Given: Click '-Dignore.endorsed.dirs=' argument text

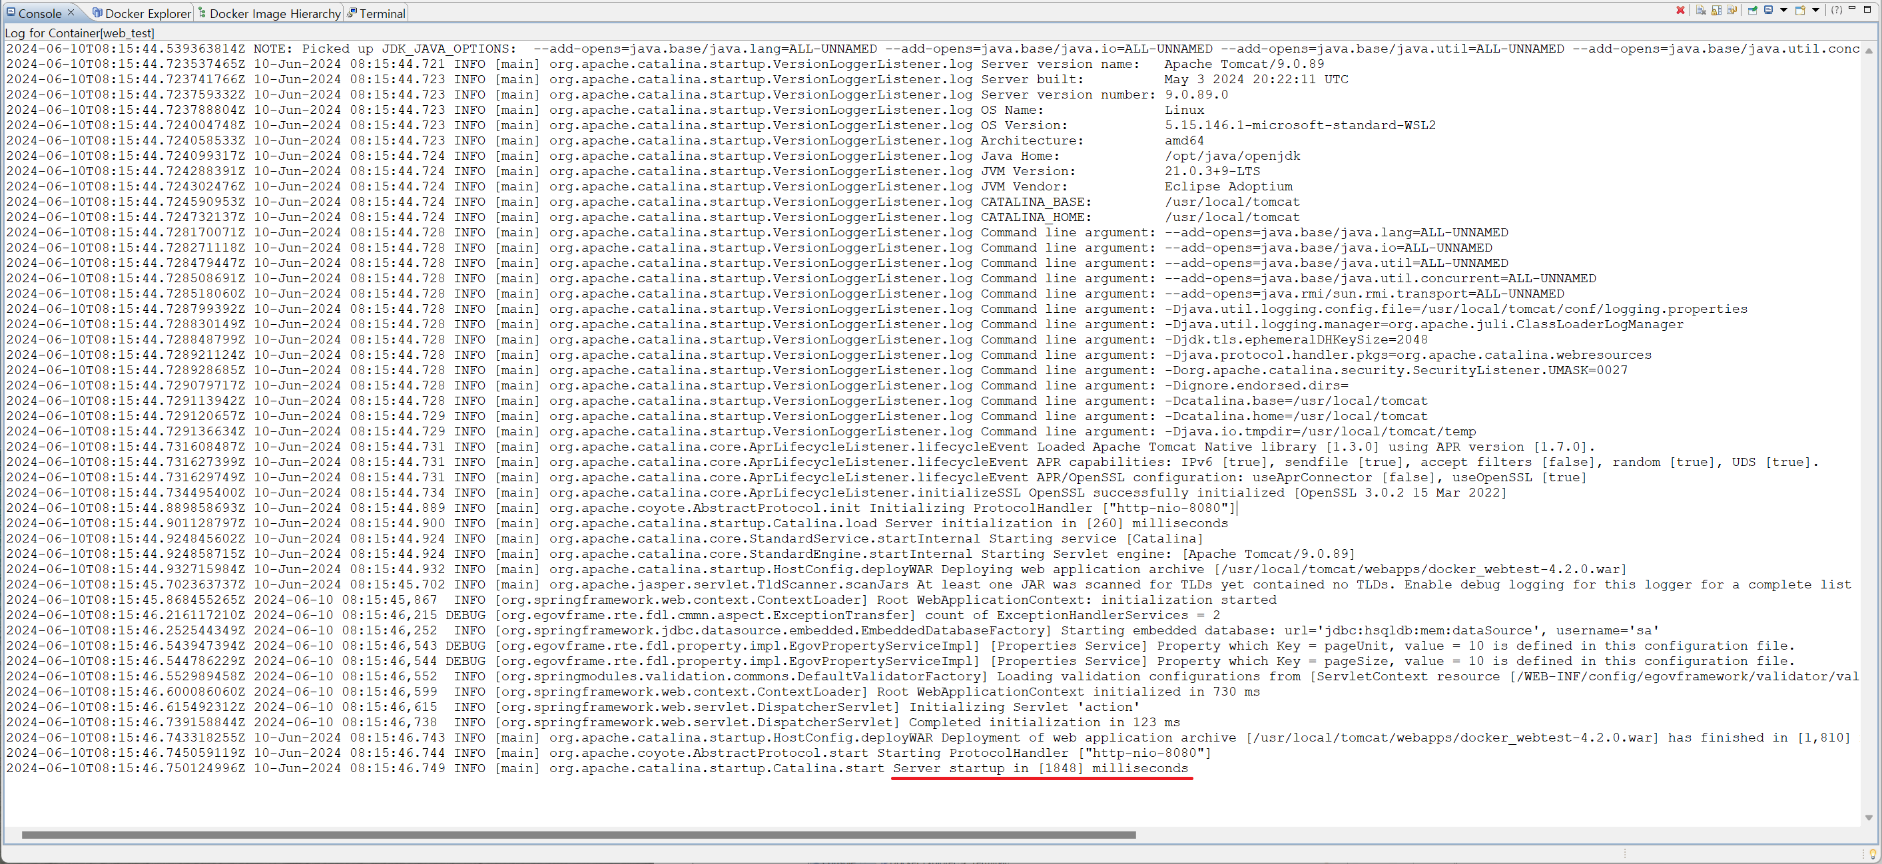Looking at the screenshot, I should (x=1257, y=385).
